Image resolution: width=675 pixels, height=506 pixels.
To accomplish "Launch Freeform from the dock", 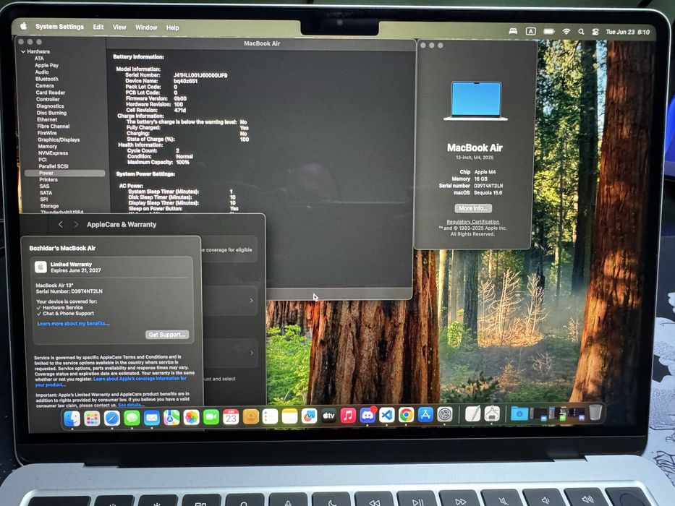I will pyautogui.click(x=309, y=416).
